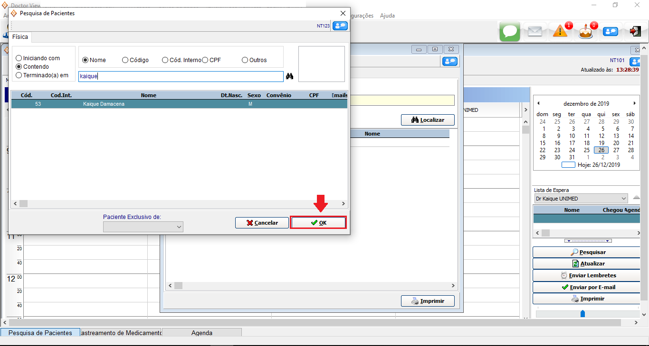Open the envelope mail icon
The height and width of the screenshot is (346, 649).
534,32
